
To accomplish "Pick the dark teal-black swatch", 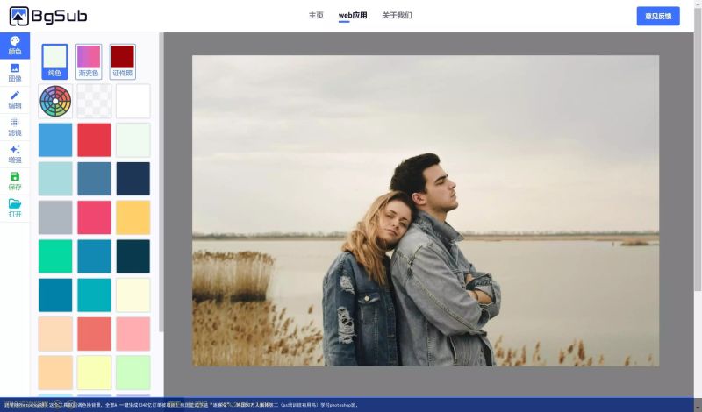I will [x=133, y=256].
